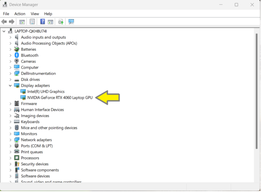Select the Human Interface Devices entry
The width and height of the screenshot is (261, 192).
click(42, 110)
